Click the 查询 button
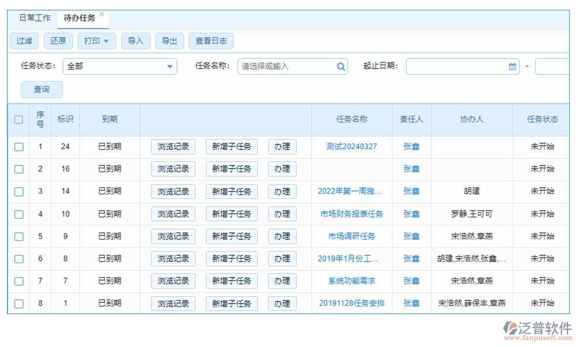This screenshot has width=578, height=347. [x=42, y=90]
